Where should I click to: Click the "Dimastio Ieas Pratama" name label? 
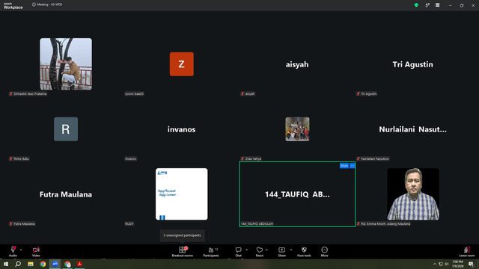30,93
